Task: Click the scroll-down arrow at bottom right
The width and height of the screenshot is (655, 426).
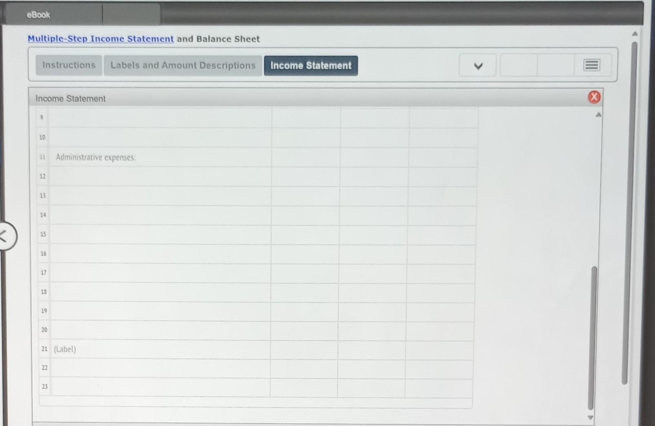Action: coord(591,417)
